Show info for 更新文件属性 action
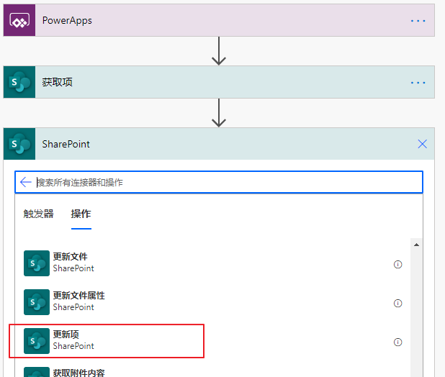 point(397,304)
